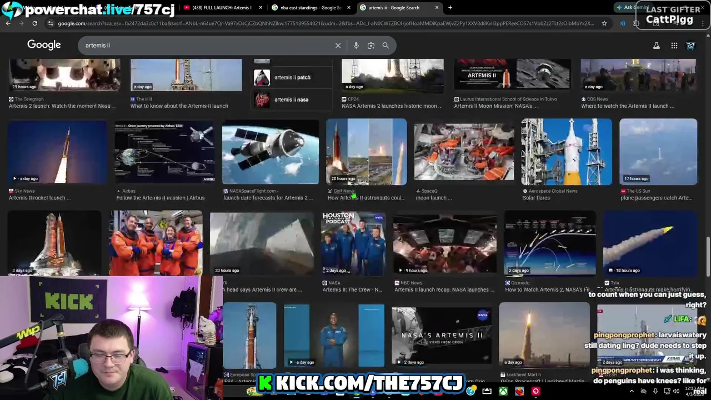Open the Laurus International School Artemis II link
Image resolution: width=711 pixels, height=400 pixels.
click(x=496, y=106)
